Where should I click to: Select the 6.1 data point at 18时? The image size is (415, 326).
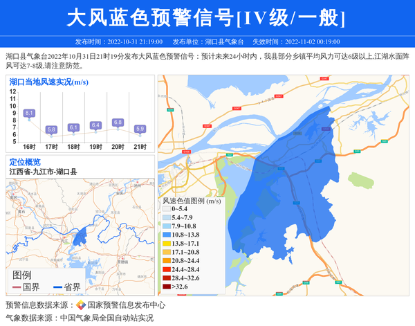(73, 127)
